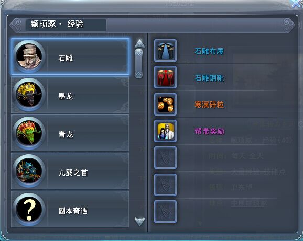Click the boss list scroll up arrow
The height and width of the screenshot is (241, 303).
click(139, 43)
